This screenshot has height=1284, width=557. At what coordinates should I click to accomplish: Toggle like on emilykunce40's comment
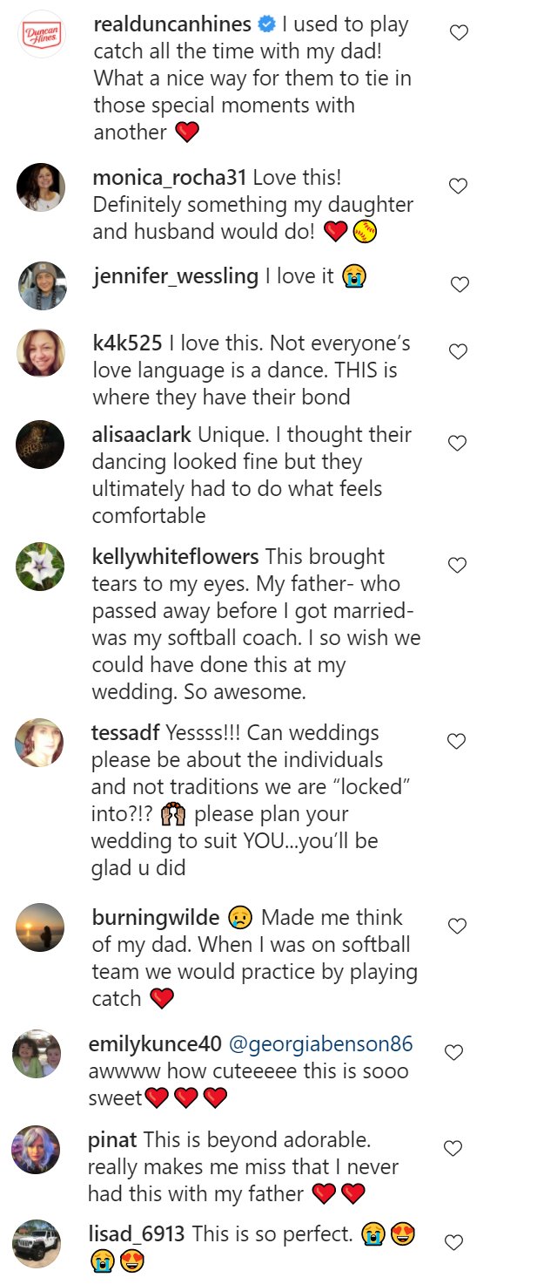coord(453,1053)
